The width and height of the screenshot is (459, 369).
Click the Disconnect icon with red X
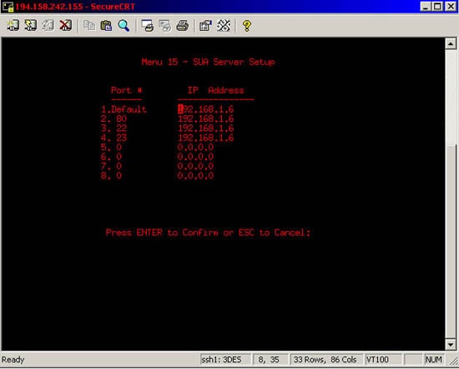[65, 26]
